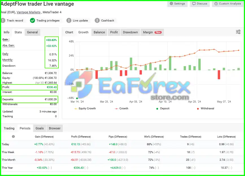Screen dimensions: 245x176
Task: Click the Pips (Difference) column header
Action: (x=118, y=137)
